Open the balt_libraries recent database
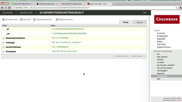The height and width of the screenshot is (102, 182). click(162, 57)
